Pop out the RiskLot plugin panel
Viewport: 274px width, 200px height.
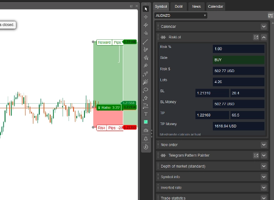(x=256, y=37)
